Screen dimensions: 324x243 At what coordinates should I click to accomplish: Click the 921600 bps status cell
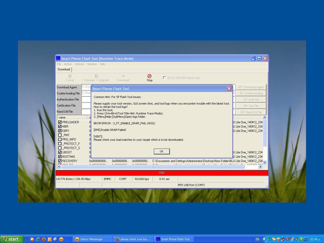pos(142,179)
